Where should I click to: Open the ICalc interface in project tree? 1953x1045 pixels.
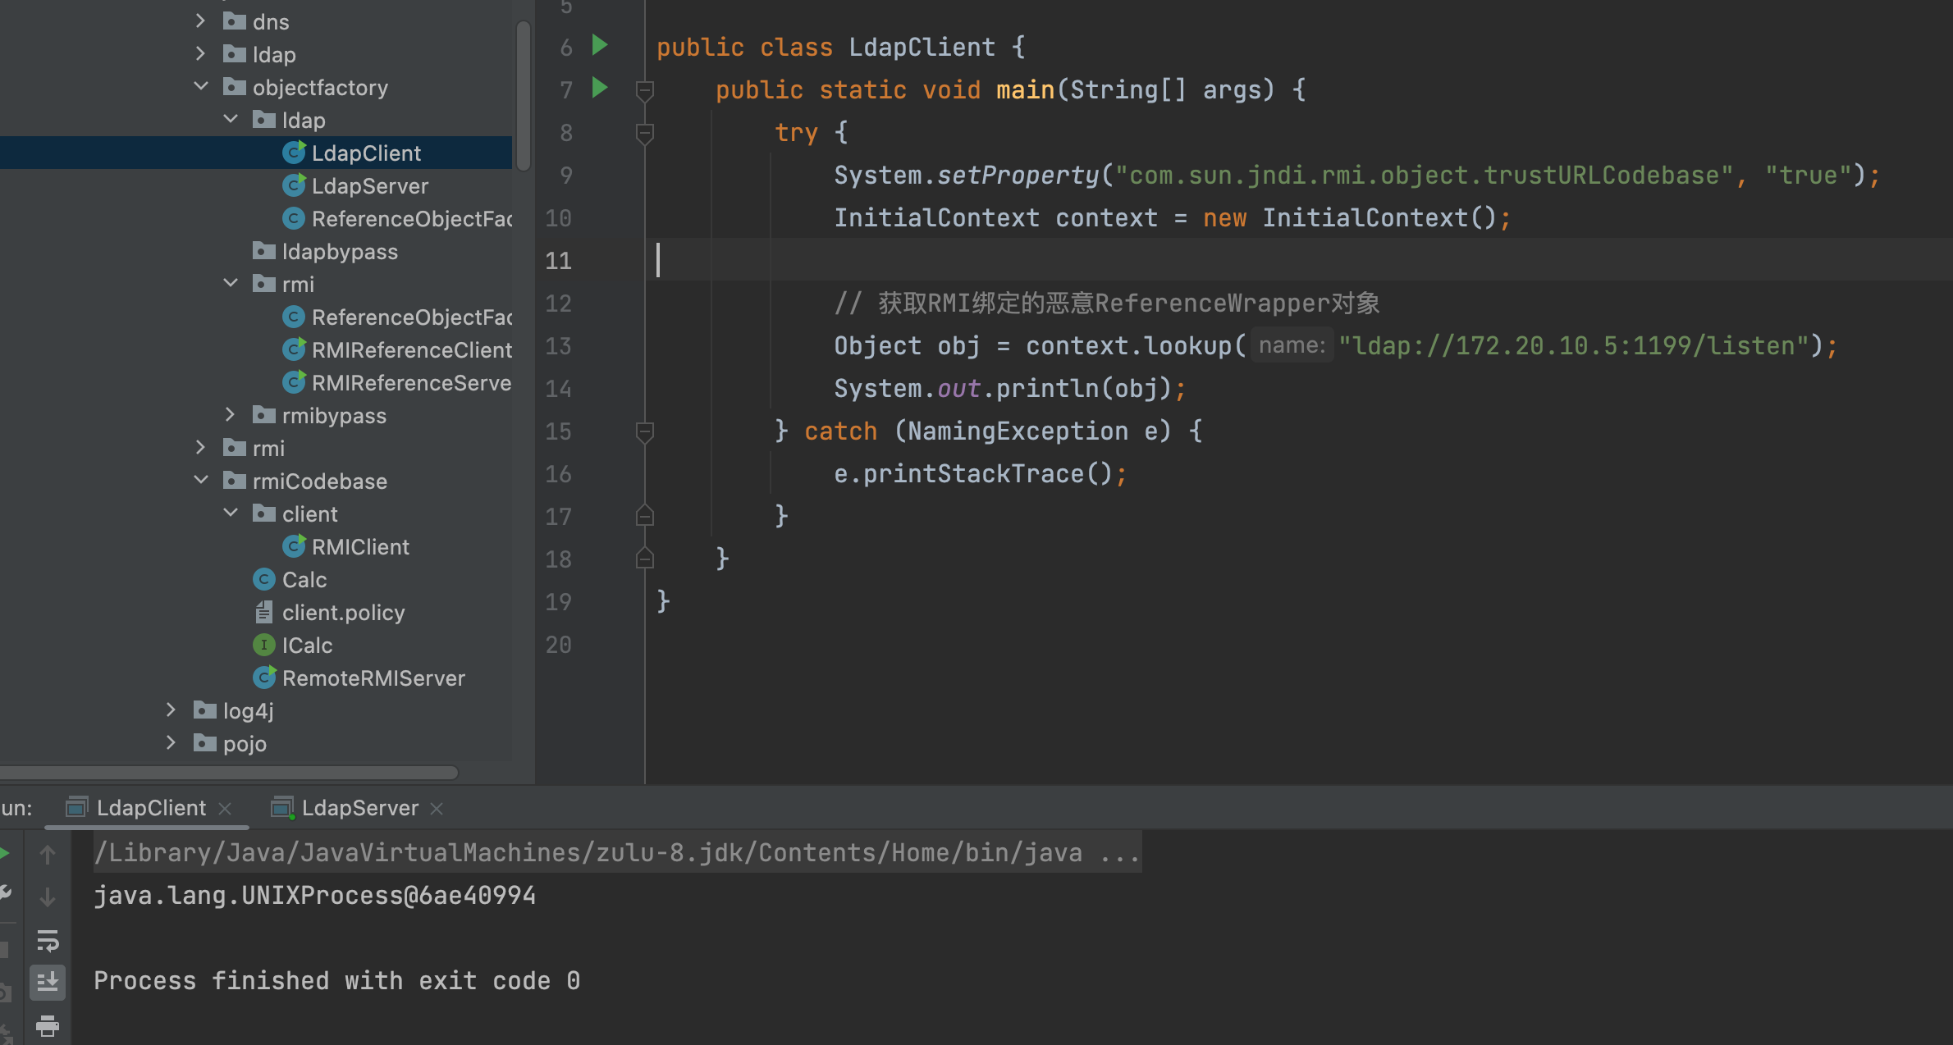click(x=307, y=646)
